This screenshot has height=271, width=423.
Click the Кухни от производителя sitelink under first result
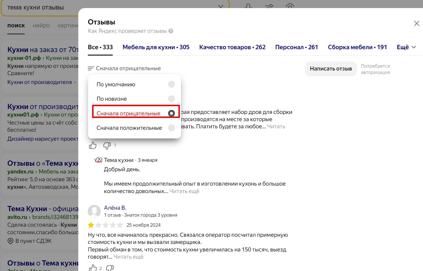click(x=40, y=82)
